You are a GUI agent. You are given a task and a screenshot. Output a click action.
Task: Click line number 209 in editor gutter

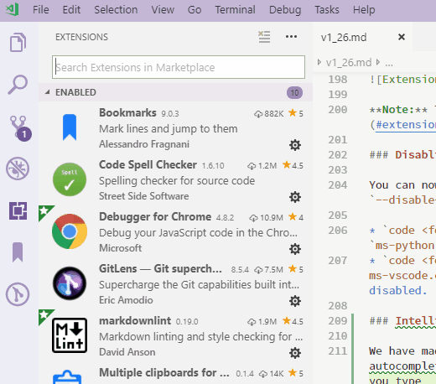(338, 321)
